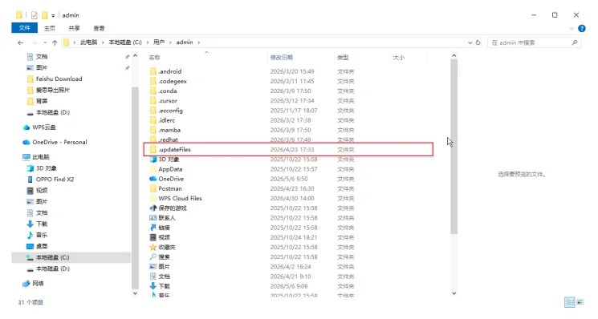
Task: Select the .conda folder icon
Action: tap(153, 91)
